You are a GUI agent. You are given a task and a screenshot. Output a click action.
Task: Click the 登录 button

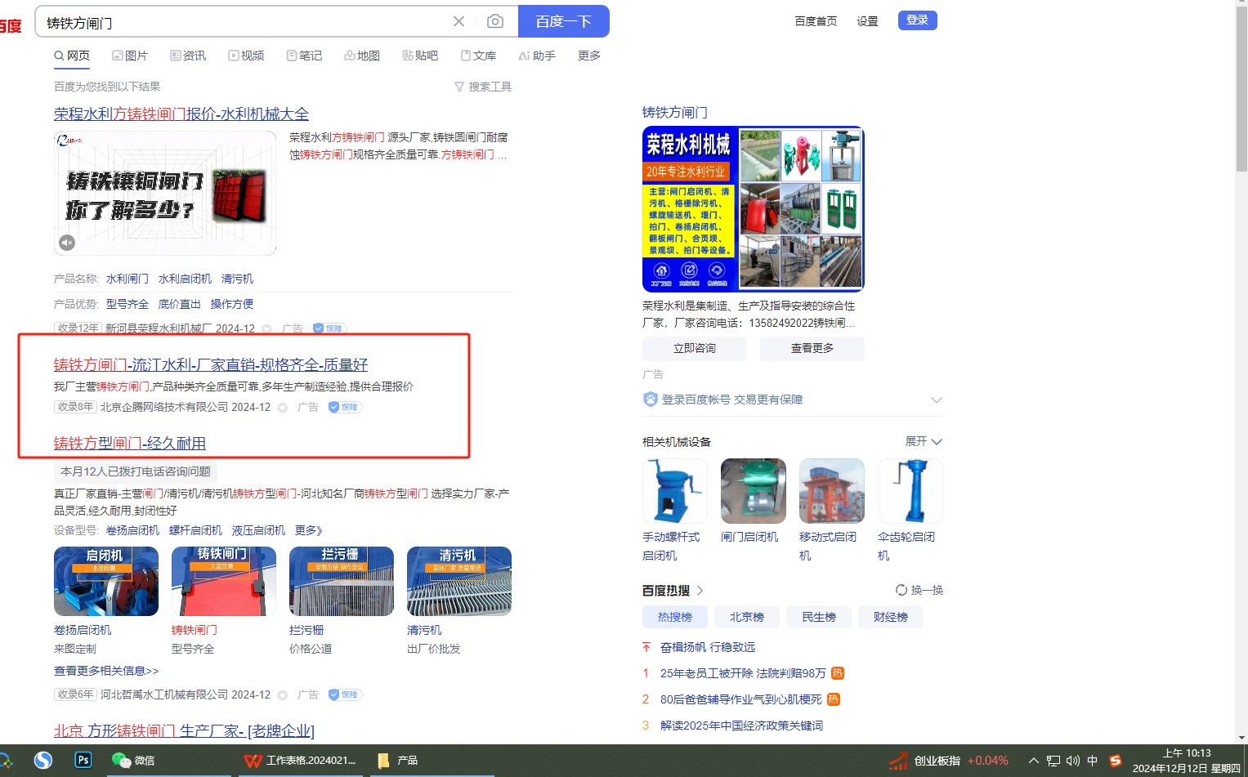coord(918,20)
